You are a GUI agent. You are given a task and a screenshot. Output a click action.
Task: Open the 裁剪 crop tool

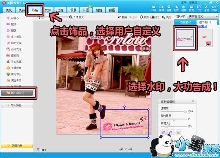[191, 8]
